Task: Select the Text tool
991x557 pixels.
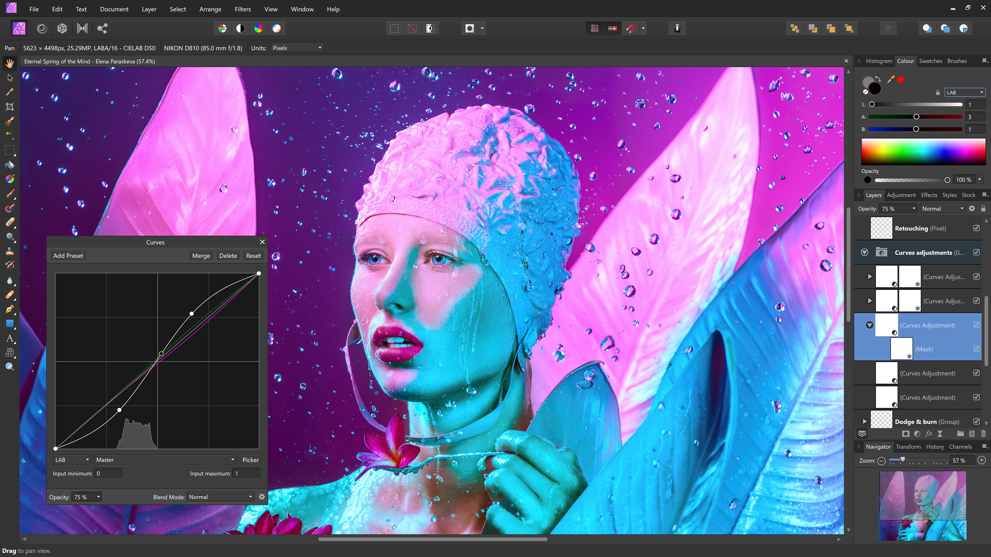Action: (x=10, y=338)
